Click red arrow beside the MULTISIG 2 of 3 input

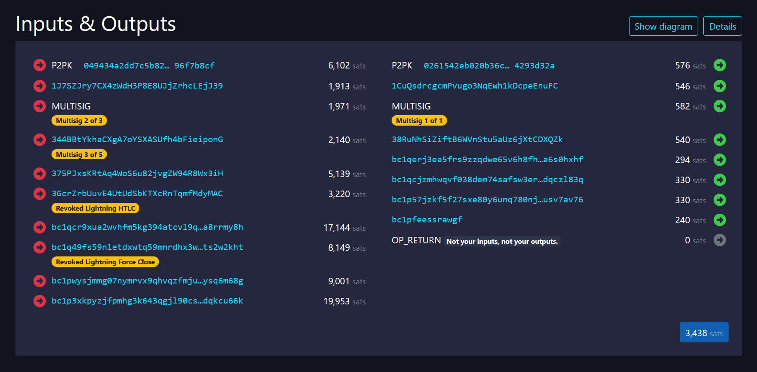click(40, 106)
